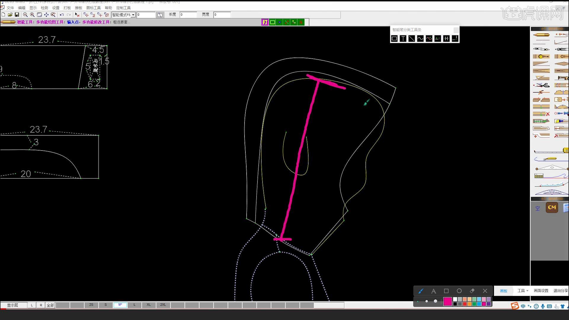Click the 宽度 width input field
The width and height of the screenshot is (569, 320).
222,15
